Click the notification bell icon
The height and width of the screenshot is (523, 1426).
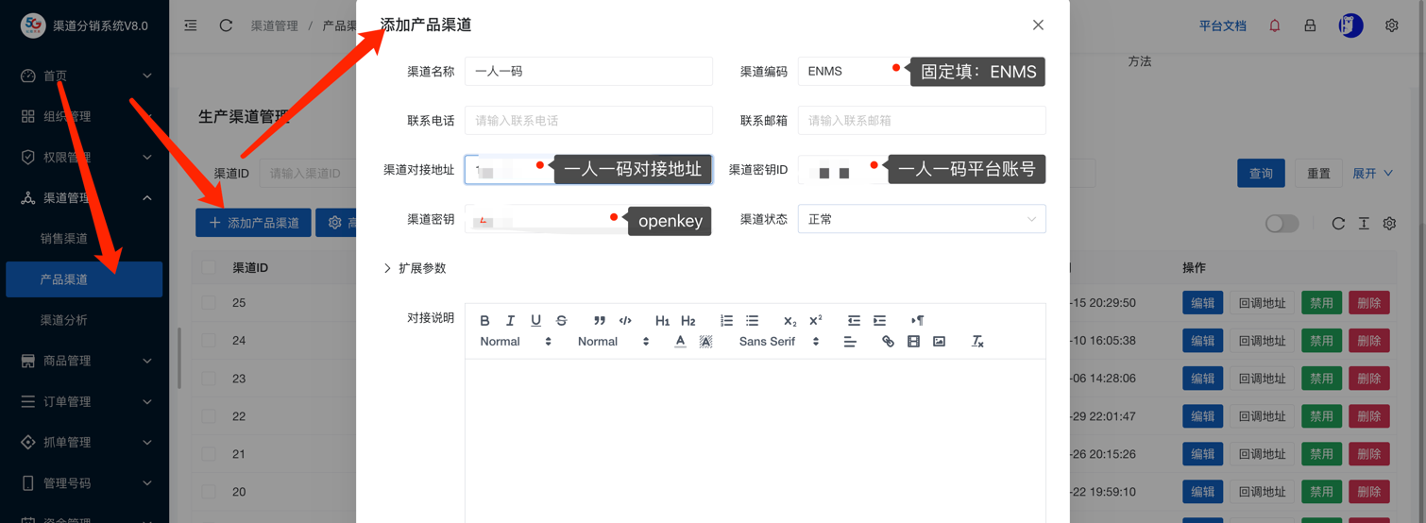coord(1274,25)
